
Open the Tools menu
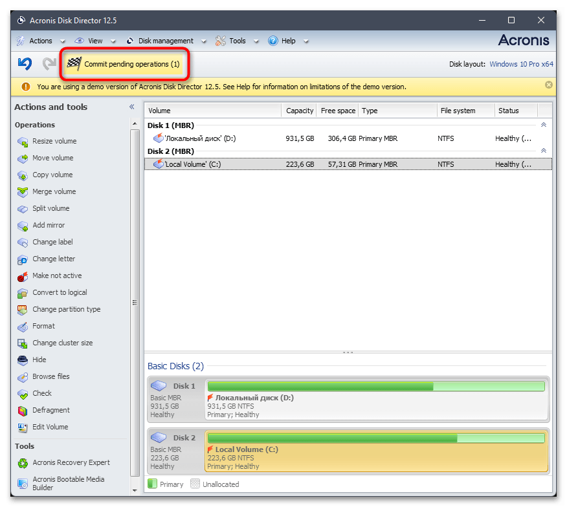(x=237, y=41)
